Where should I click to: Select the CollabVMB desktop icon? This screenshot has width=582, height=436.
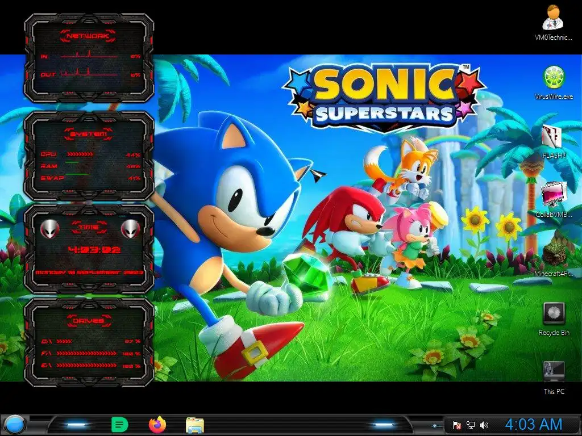554,199
